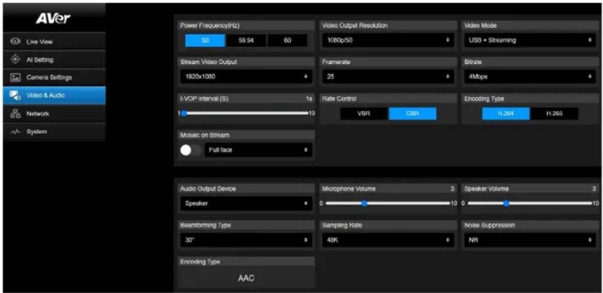The height and width of the screenshot is (293, 603).
Task: Expand the Beamforming Type dropdown
Action: point(247,240)
